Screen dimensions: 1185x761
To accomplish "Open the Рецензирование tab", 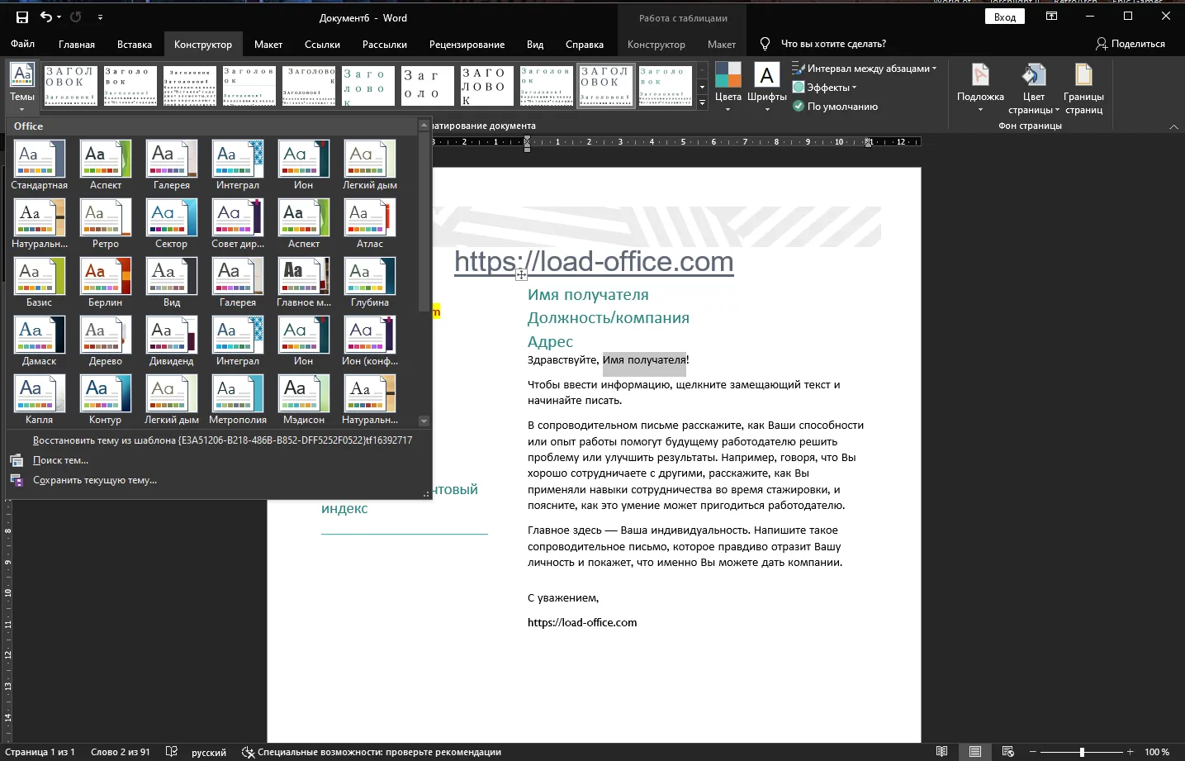I will click(x=467, y=45).
